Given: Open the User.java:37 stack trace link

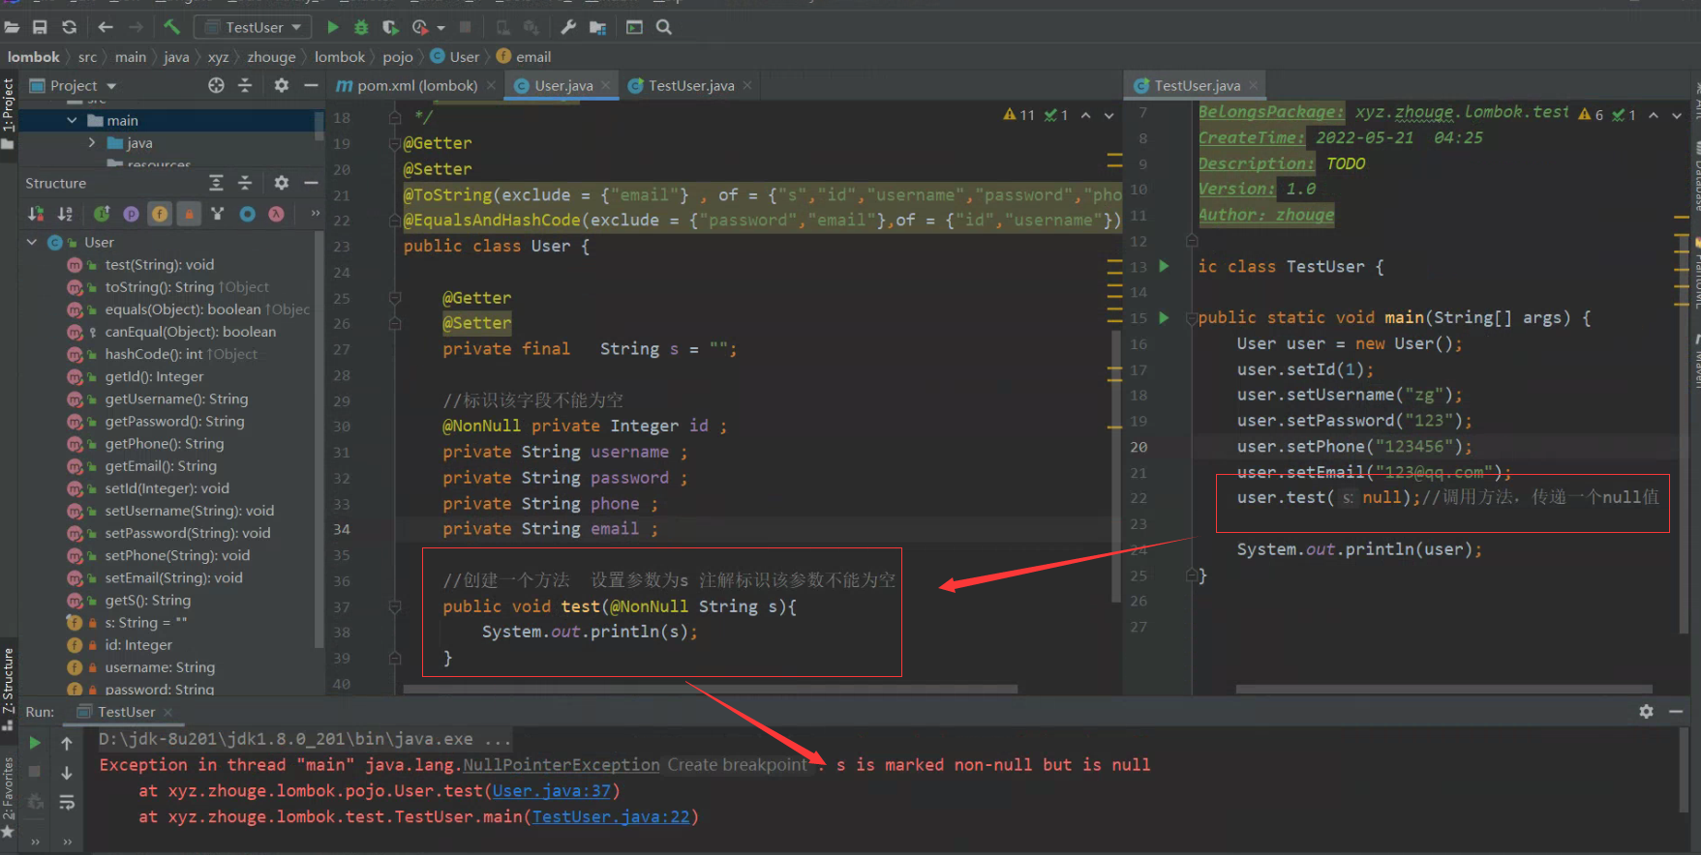Looking at the screenshot, I should pos(552,791).
